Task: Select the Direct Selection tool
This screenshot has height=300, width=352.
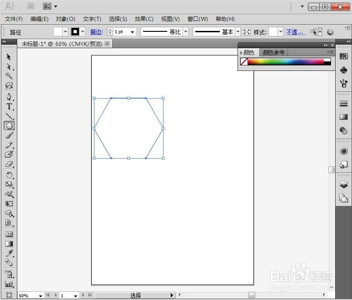Action: tap(9, 66)
